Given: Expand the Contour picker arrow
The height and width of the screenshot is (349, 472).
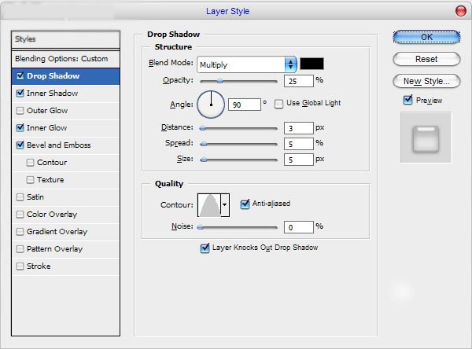Looking at the screenshot, I should tap(225, 204).
